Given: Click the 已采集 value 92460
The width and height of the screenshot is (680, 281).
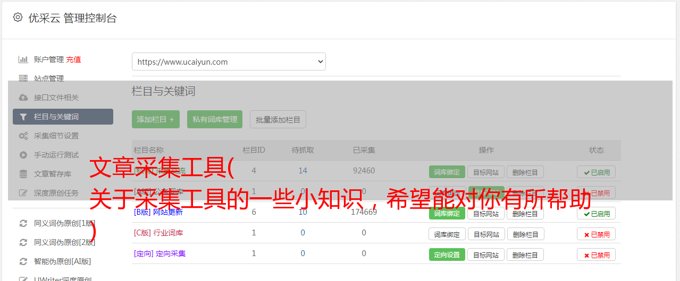Looking at the screenshot, I should point(364,171).
